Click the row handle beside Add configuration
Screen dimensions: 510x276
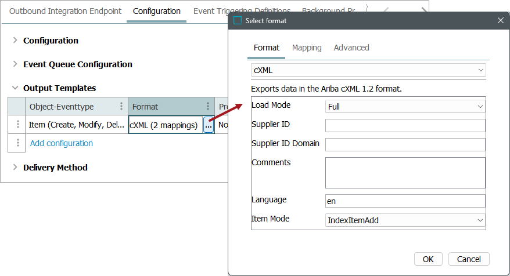coord(17,143)
